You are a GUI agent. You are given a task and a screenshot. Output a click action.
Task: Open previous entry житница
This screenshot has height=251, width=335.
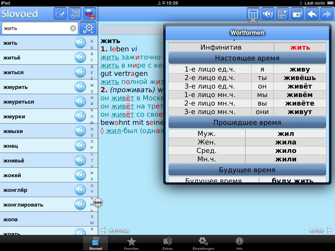coord(115,230)
